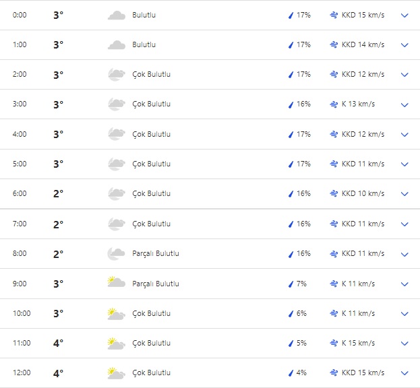Expand the 12:00 forecast row arrow

coord(404,373)
